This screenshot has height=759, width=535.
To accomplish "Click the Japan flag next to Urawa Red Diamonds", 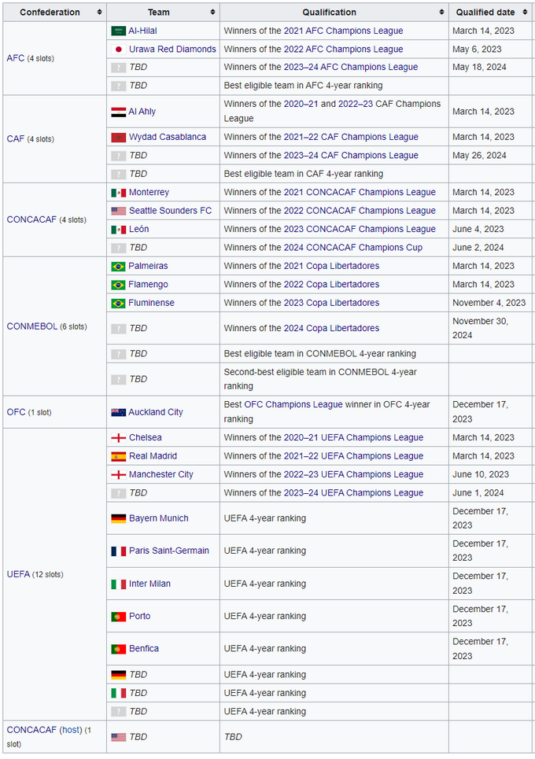I will click(x=118, y=49).
